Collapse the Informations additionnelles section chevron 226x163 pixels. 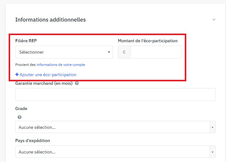pos(214,20)
